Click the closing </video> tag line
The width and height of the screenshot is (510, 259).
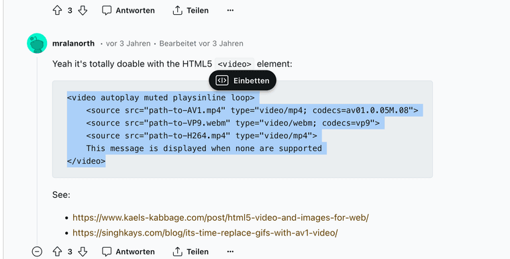click(x=86, y=161)
